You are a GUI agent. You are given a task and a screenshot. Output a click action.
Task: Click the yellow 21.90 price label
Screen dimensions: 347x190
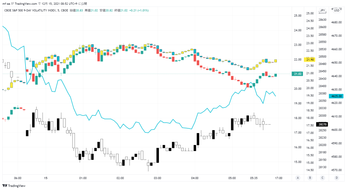point(310,60)
